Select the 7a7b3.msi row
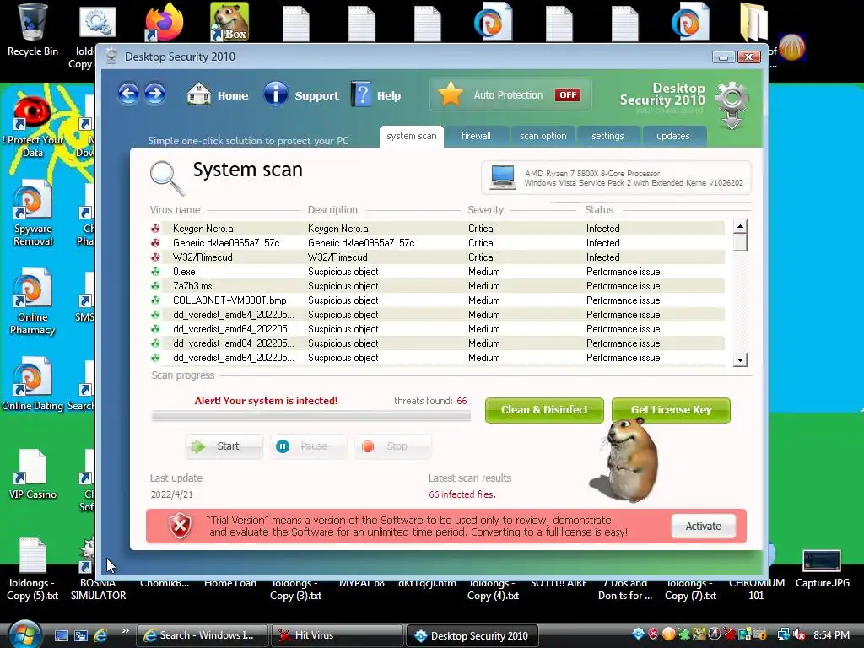This screenshot has width=864, height=648. (437, 285)
